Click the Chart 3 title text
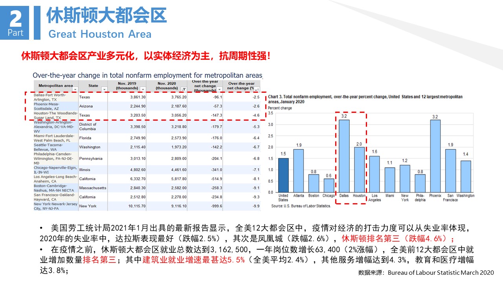This screenshot has height=283, width=503. (365, 99)
